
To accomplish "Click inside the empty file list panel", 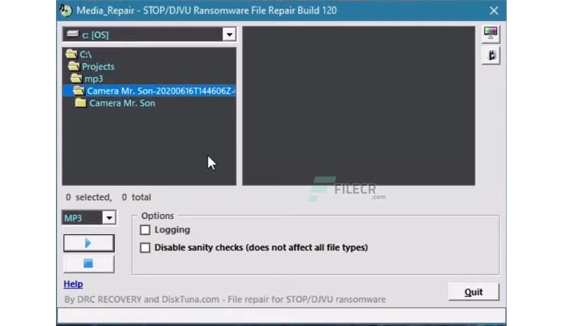I will (359, 106).
